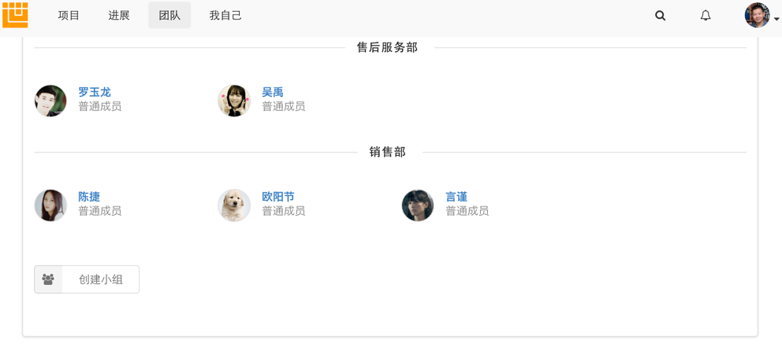Image resolution: width=782 pixels, height=359 pixels.
Task: Open notifications bell icon
Action: tap(706, 16)
